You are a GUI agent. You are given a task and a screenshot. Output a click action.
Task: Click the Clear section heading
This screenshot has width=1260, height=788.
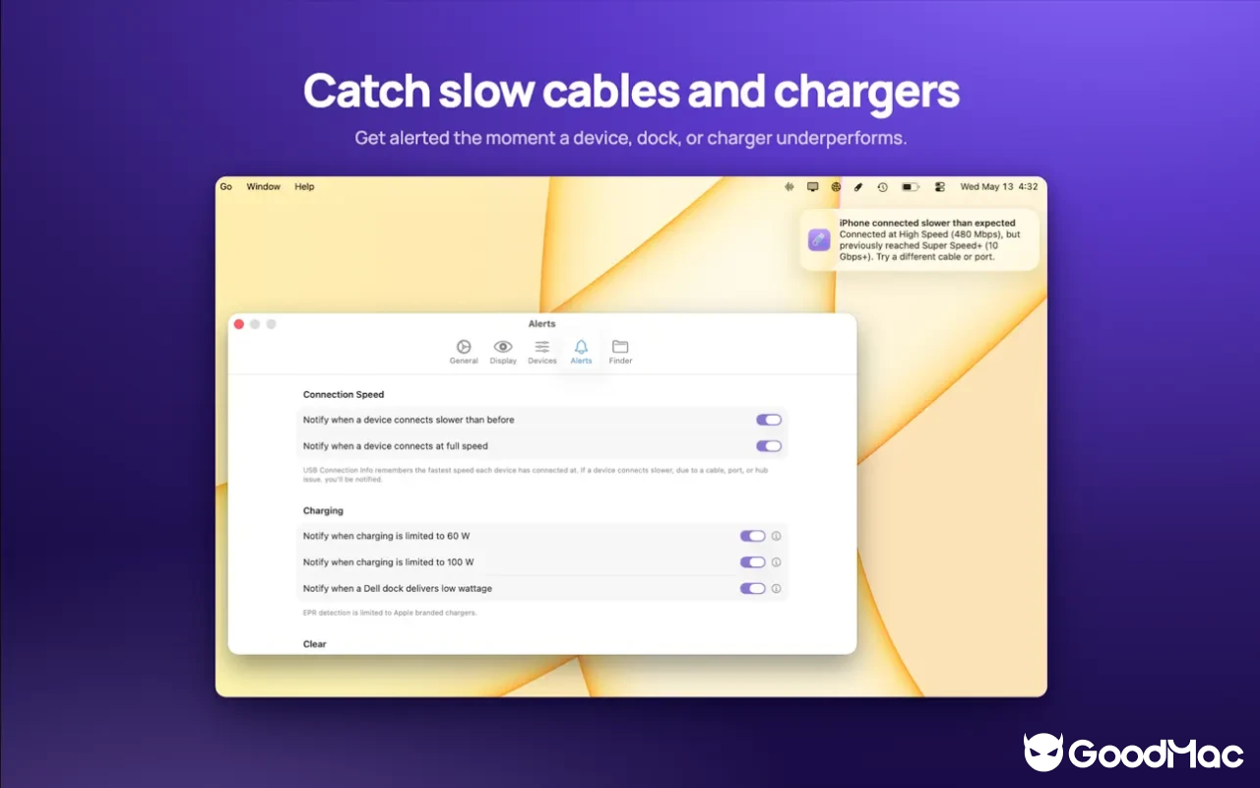coord(315,644)
